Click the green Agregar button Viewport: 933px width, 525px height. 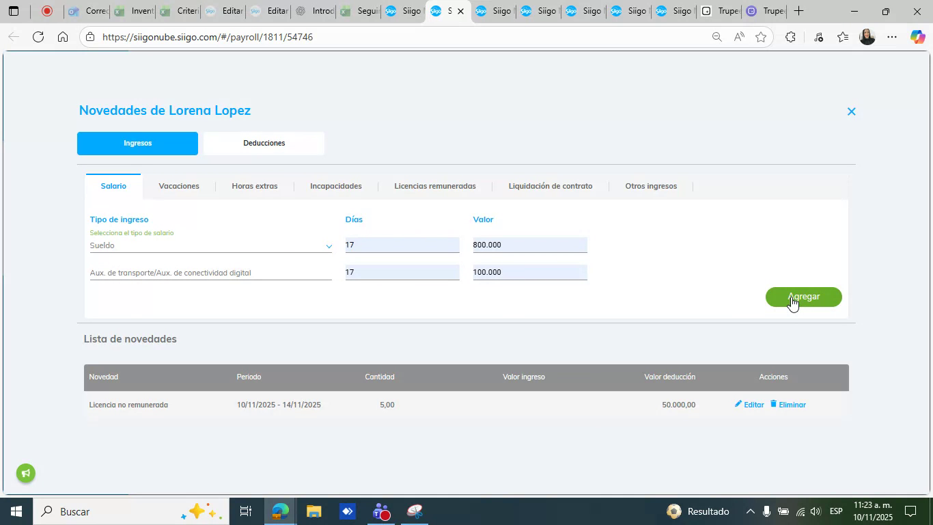(x=803, y=297)
